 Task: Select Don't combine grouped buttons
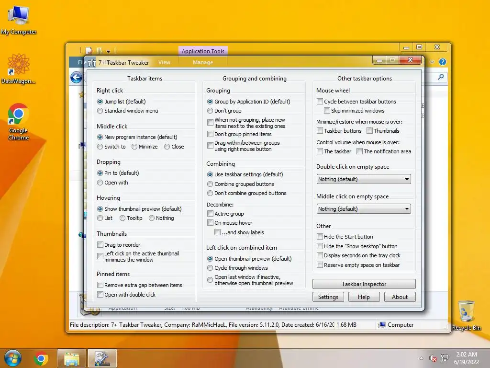pyautogui.click(x=246, y=194)
